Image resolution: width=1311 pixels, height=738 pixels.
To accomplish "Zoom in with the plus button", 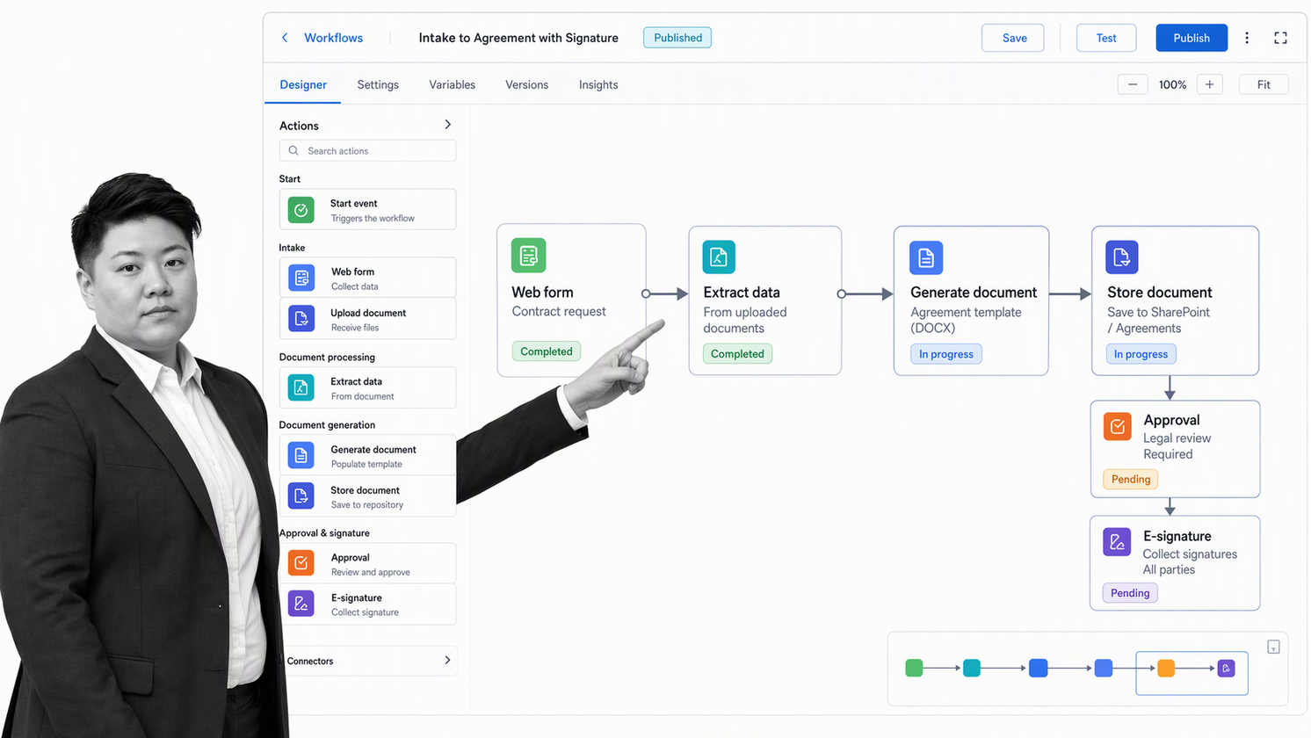I will pos(1210,84).
